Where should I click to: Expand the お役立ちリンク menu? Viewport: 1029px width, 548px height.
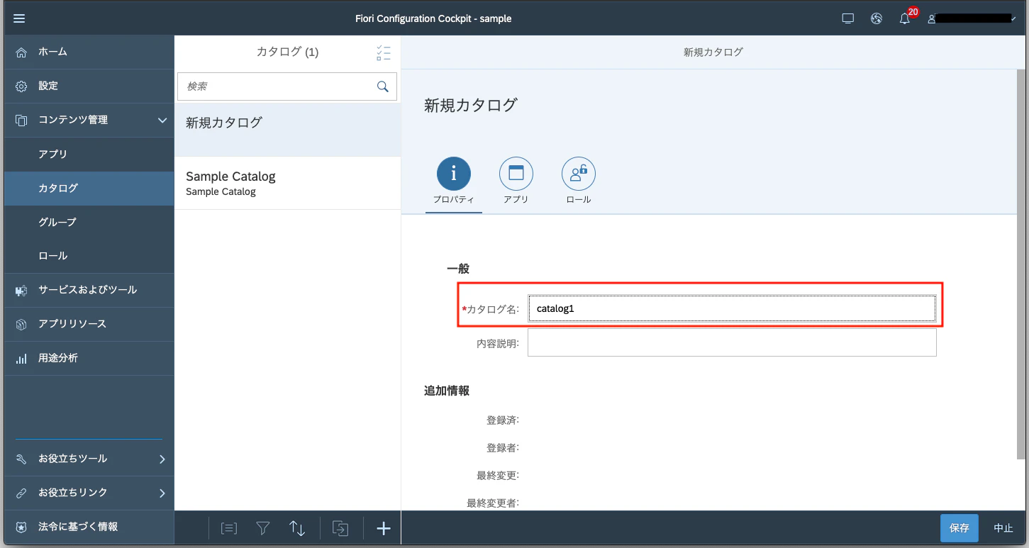click(162, 493)
